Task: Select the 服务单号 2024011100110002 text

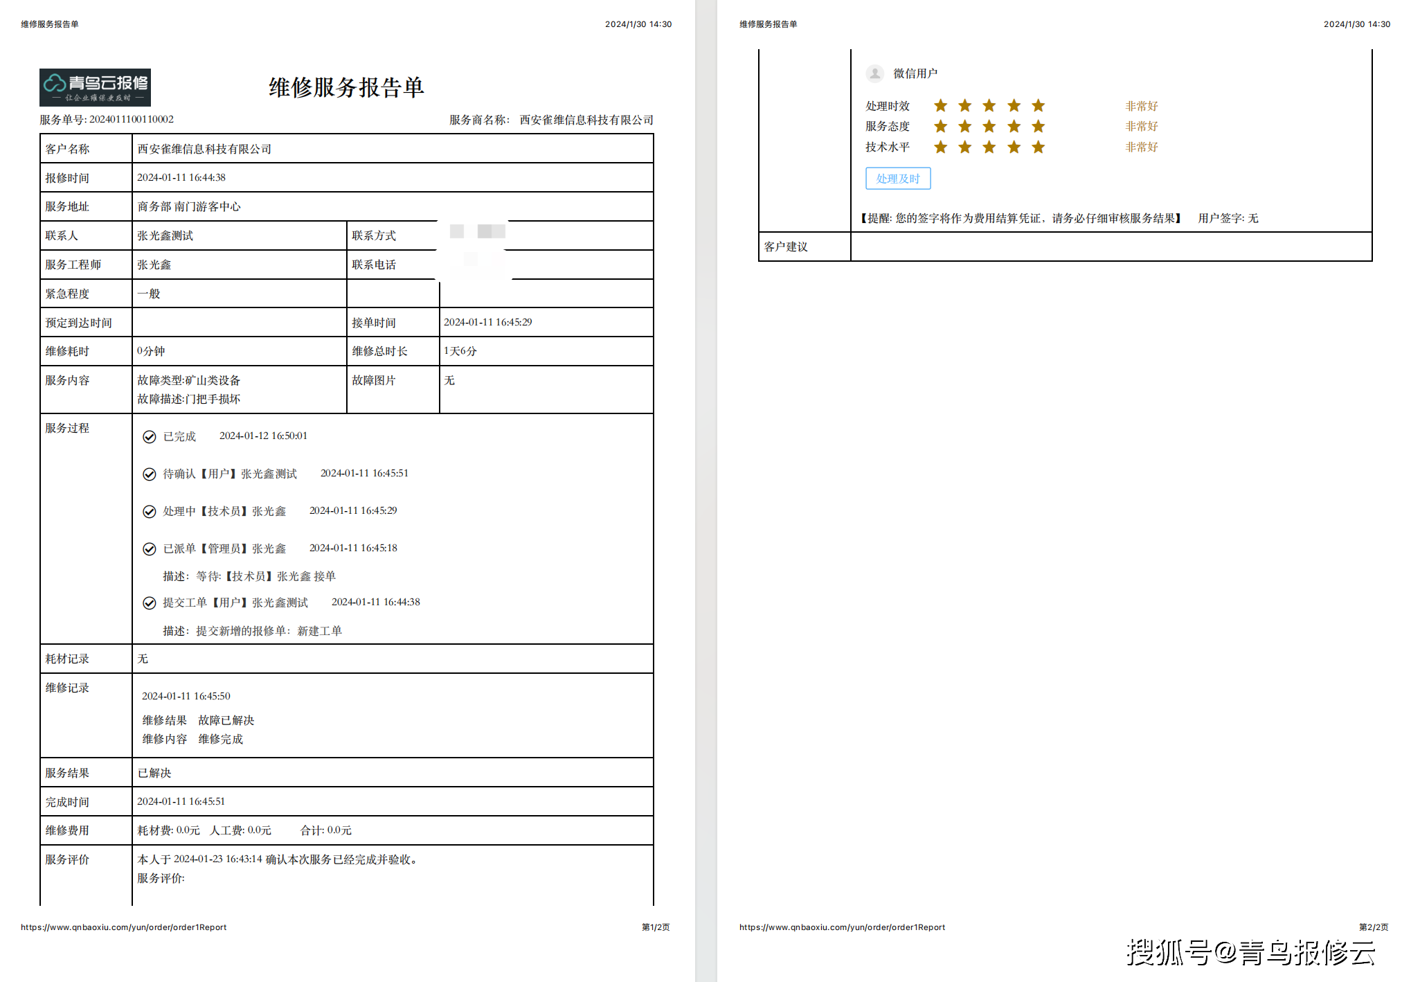Action: 107,119
